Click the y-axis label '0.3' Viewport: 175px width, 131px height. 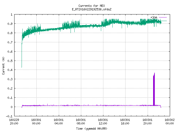10,79
